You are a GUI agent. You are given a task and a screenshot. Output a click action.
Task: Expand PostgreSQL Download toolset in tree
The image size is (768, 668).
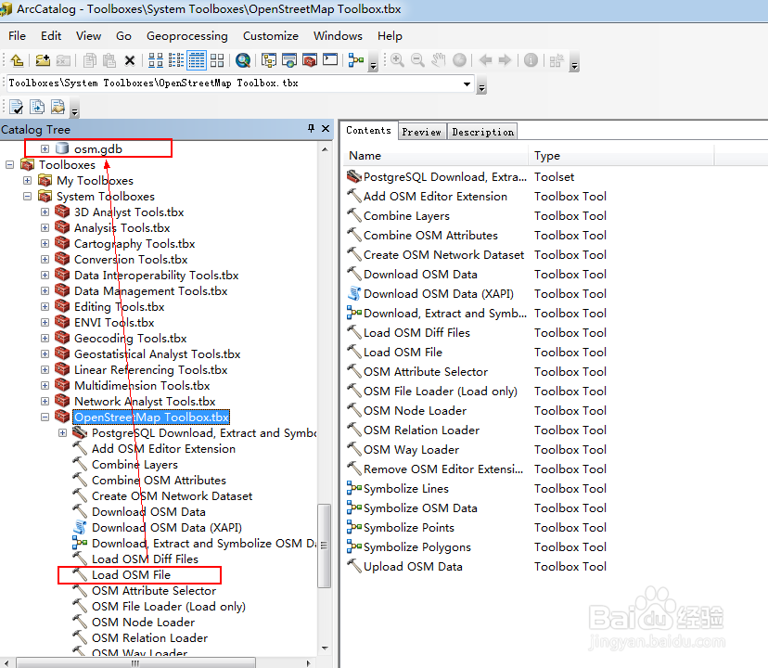(63, 432)
